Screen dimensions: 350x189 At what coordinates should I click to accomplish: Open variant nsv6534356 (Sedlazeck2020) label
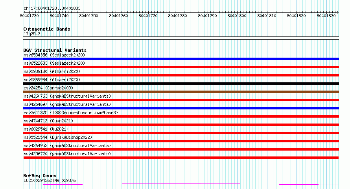(x=54, y=55)
